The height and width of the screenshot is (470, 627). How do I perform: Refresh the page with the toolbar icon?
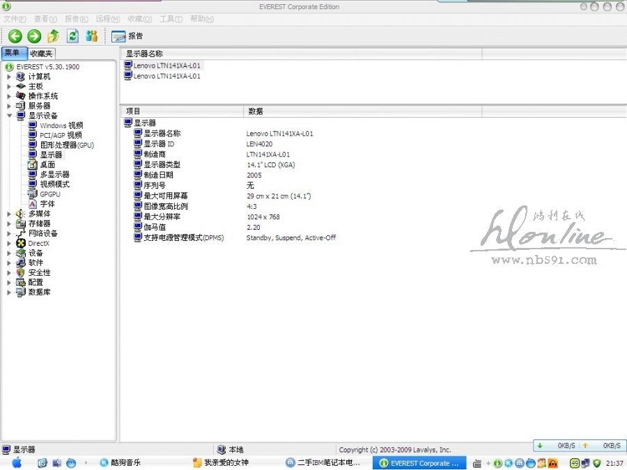[x=72, y=36]
